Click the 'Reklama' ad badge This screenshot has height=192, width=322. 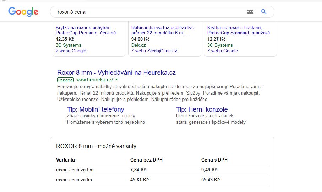(x=65, y=80)
